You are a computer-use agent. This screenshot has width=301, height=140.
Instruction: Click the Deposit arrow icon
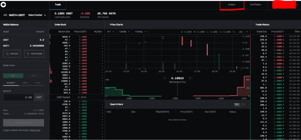tap(7, 54)
